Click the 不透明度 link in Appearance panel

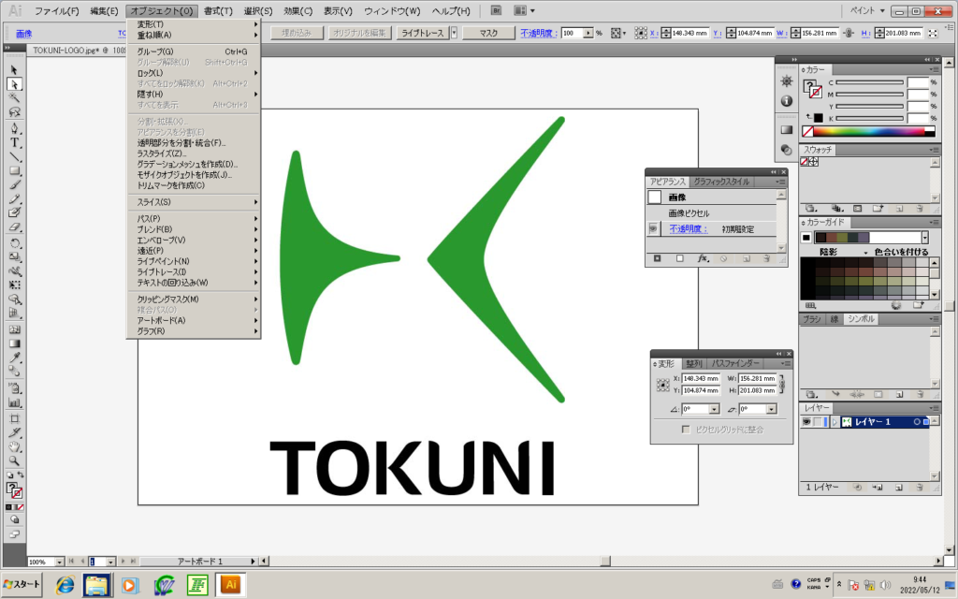tap(688, 228)
